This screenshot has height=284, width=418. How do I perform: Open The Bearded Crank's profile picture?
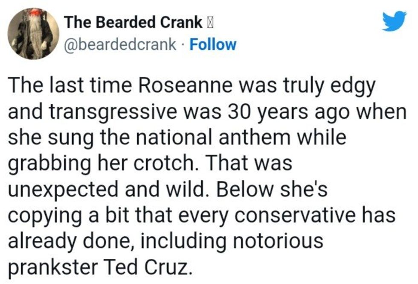[x=34, y=34]
